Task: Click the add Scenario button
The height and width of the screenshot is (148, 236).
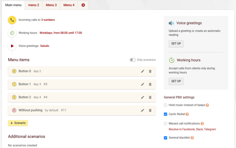Action: coord(18,123)
